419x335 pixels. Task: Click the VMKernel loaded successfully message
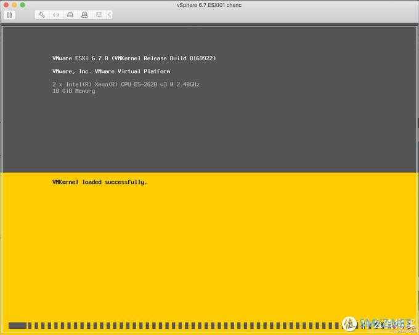[x=100, y=182]
